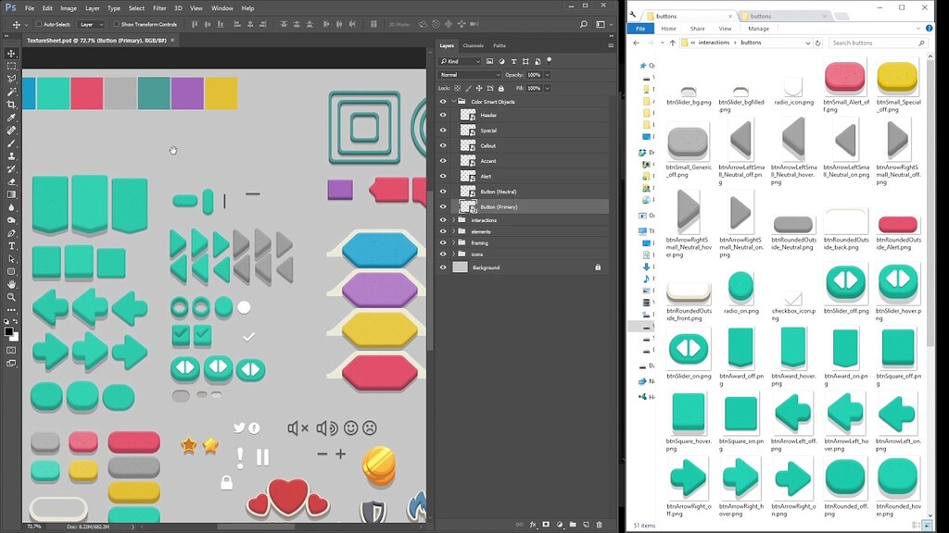949x533 pixels.
Task: Select the Type tool
Action: 11,246
